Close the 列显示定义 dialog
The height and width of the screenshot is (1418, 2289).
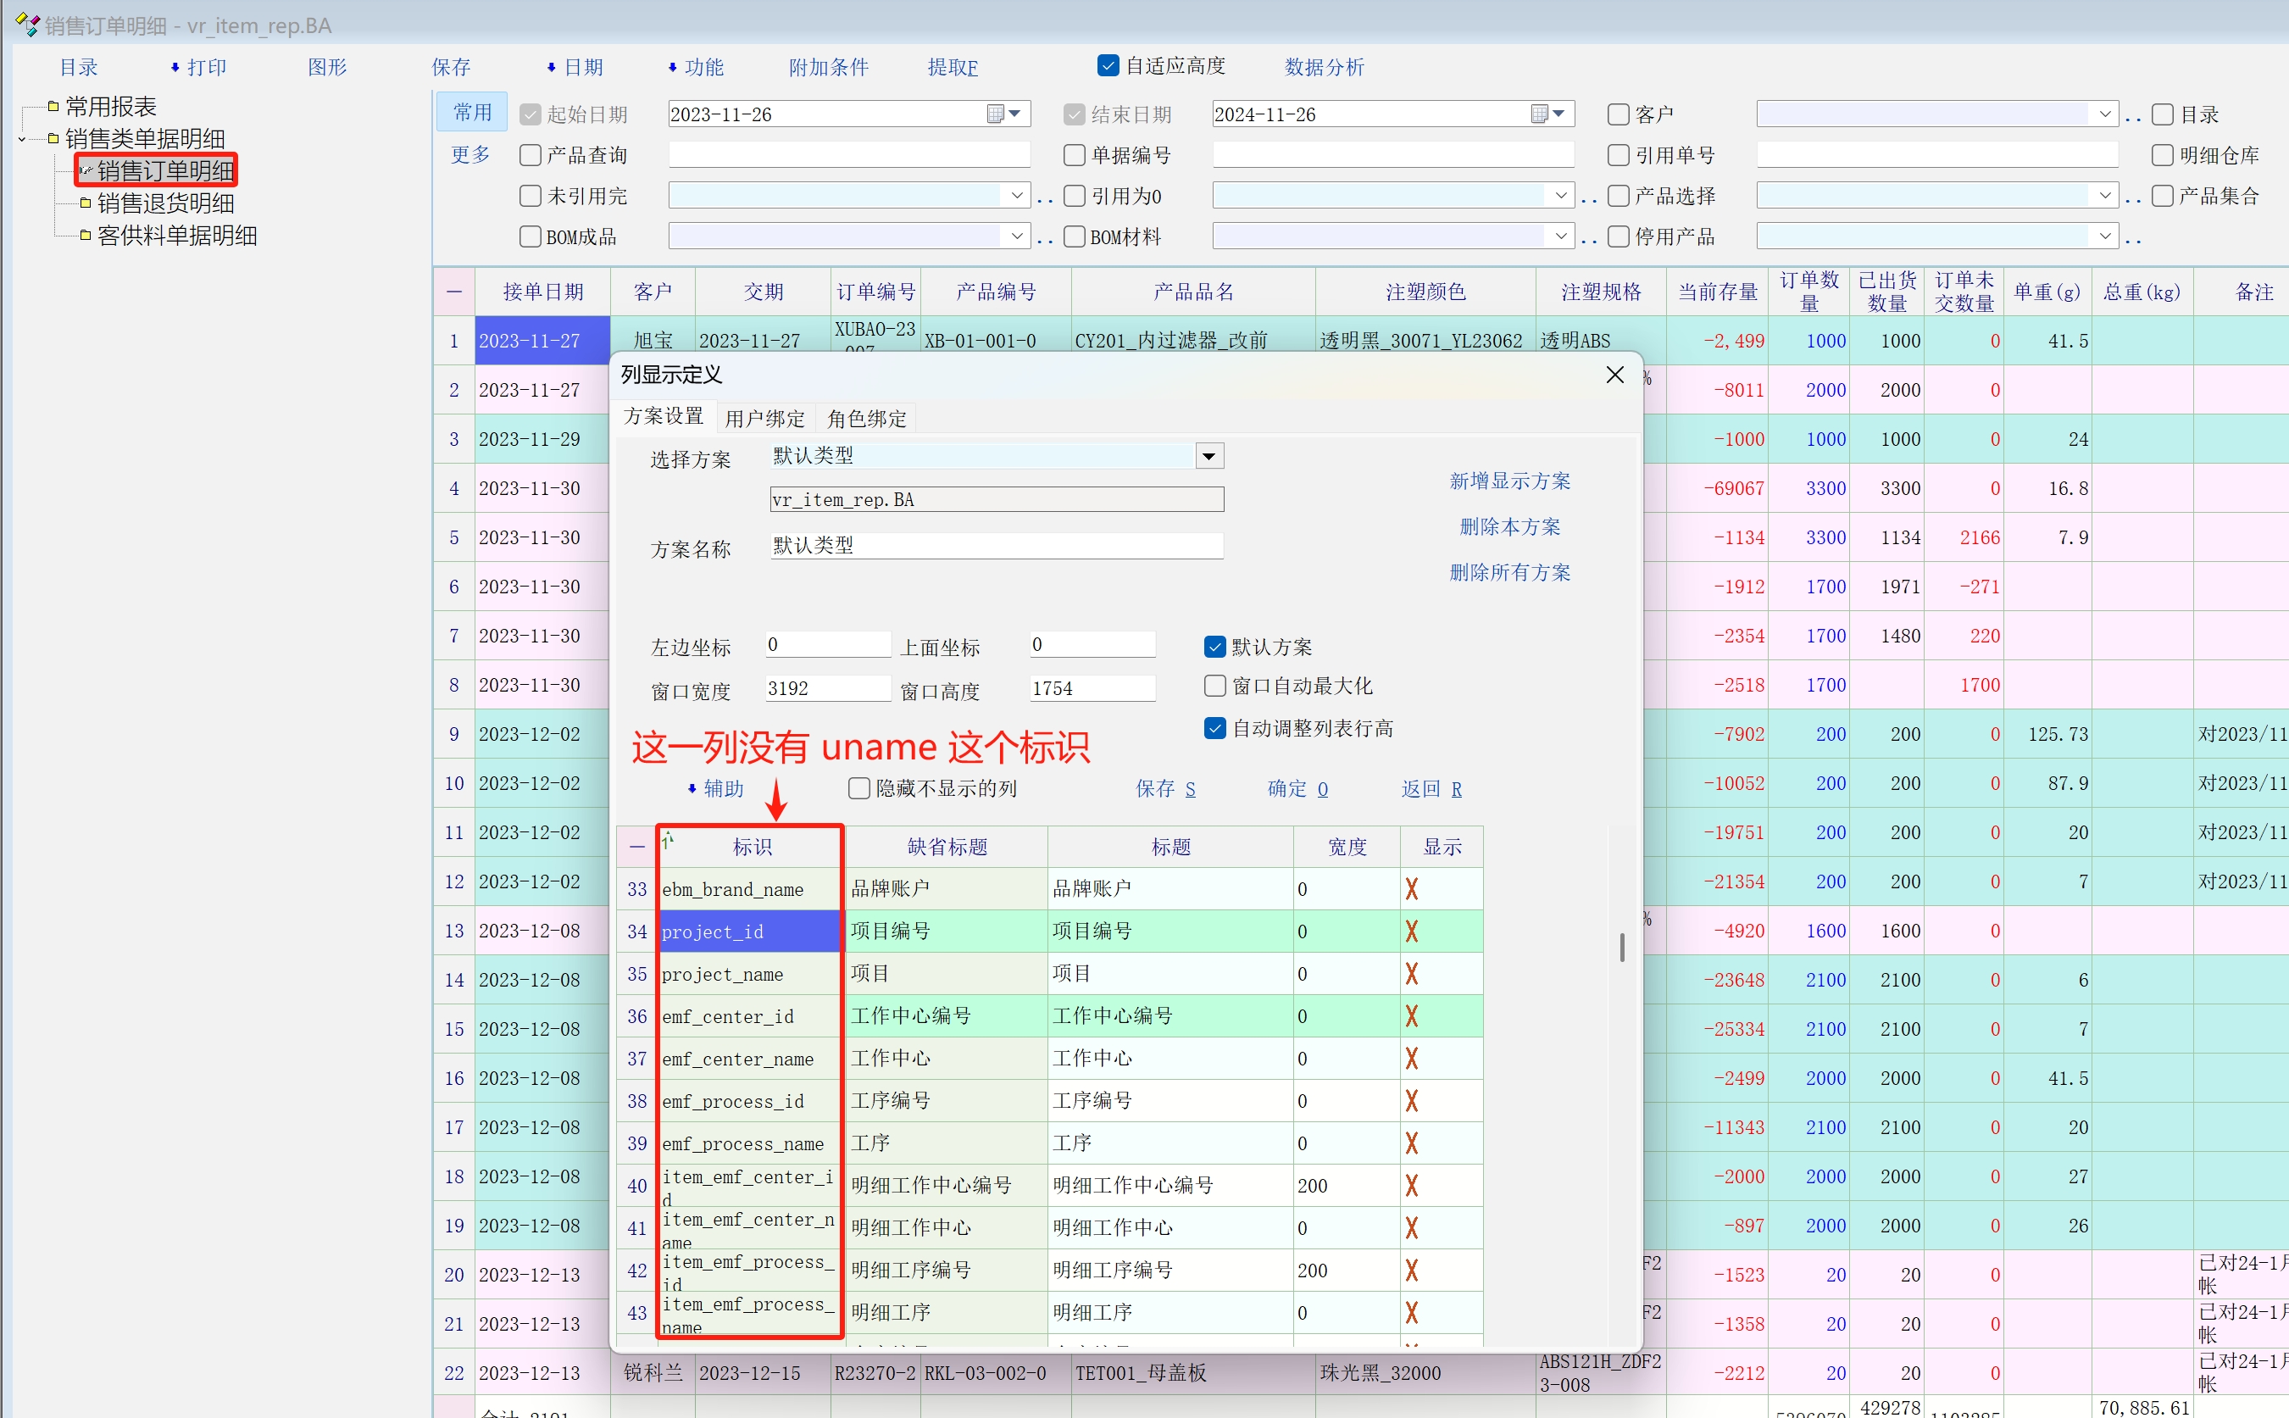click(1614, 375)
